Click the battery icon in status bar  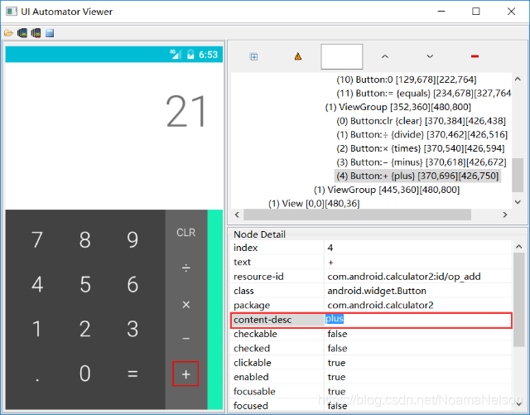(x=190, y=54)
